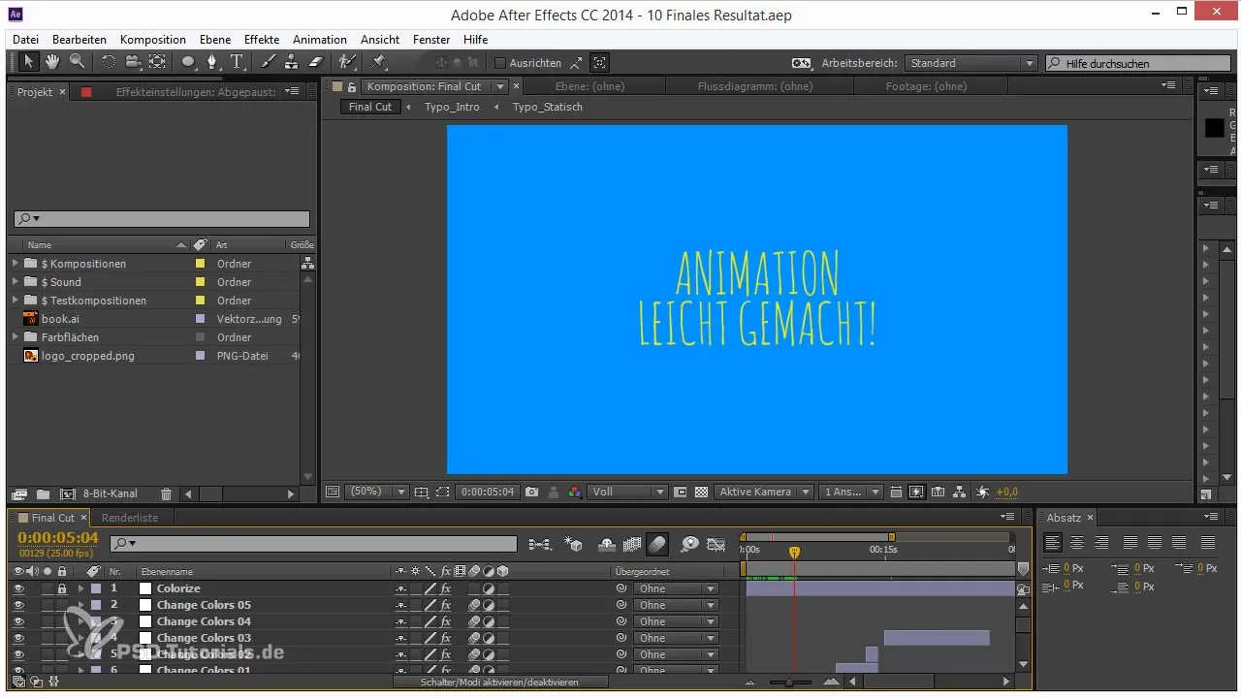Open composition mini-flowchart in timeline
This screenshot has height=698, width=1241.
click(540, 544)
